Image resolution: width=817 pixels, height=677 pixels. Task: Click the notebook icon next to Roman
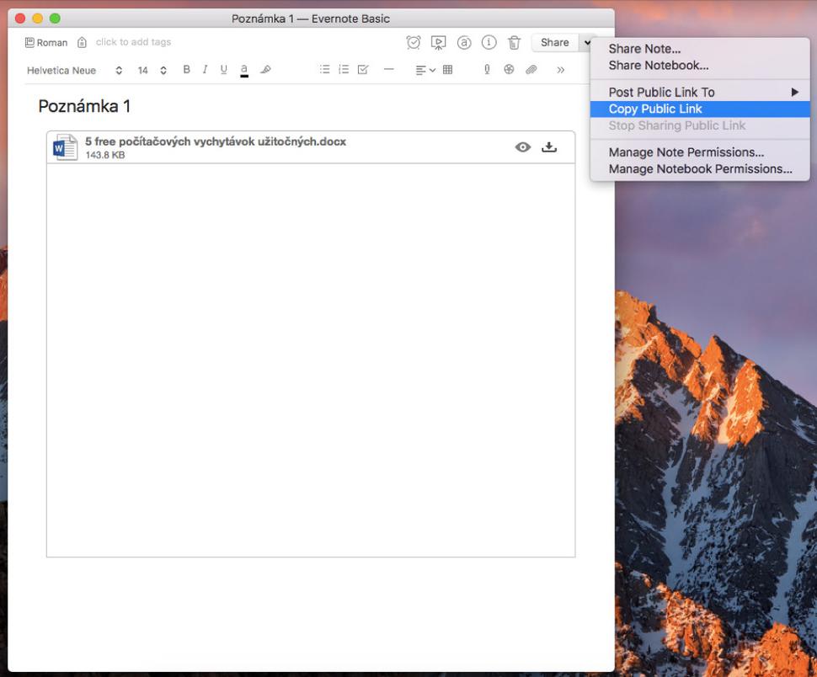point(29,42)
